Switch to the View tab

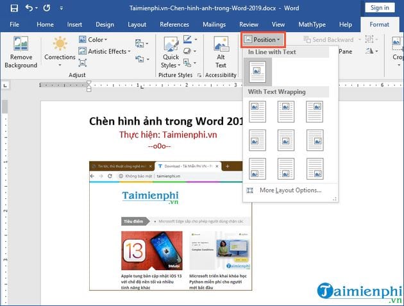pos(278,24)
